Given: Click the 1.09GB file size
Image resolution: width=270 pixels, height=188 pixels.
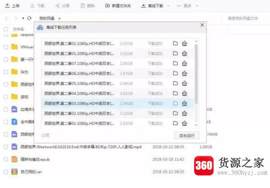Looking at the screenshot, I should (x=206, y=147).
